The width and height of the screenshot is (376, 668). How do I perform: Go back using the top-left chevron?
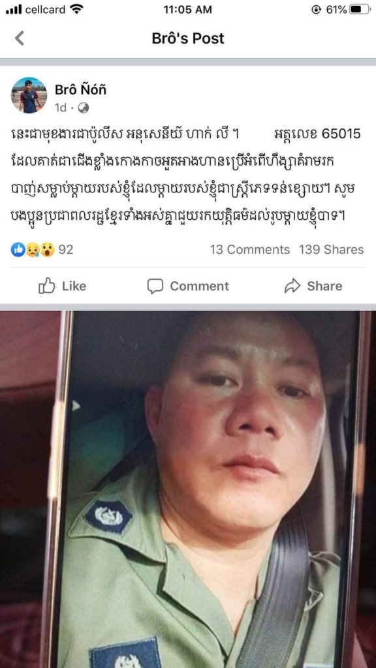20,38
